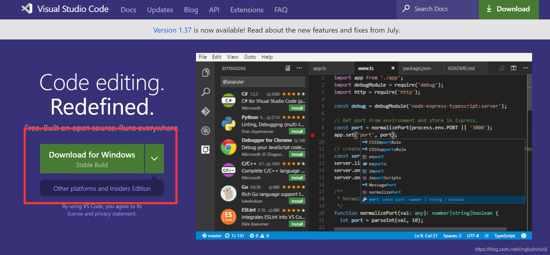550x255 pixels.
Task: Click the split editor icon
Action: coord(514,68)
